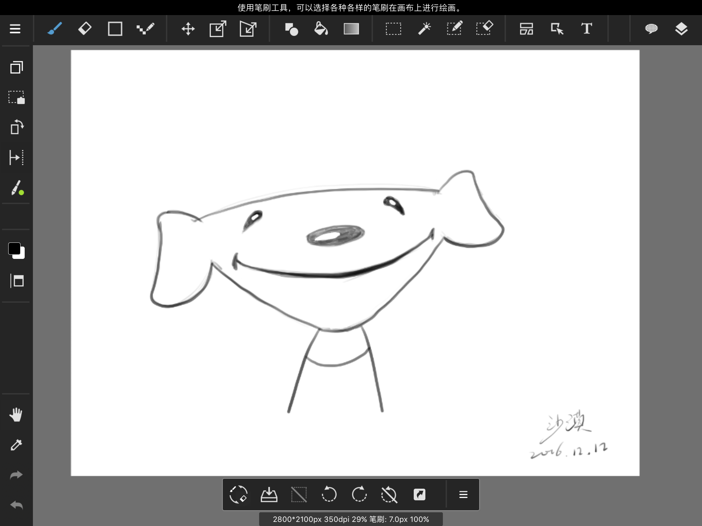Click the drawing canvas on dog's nose
The image size is (702, 526).
[x=335, y=236]
